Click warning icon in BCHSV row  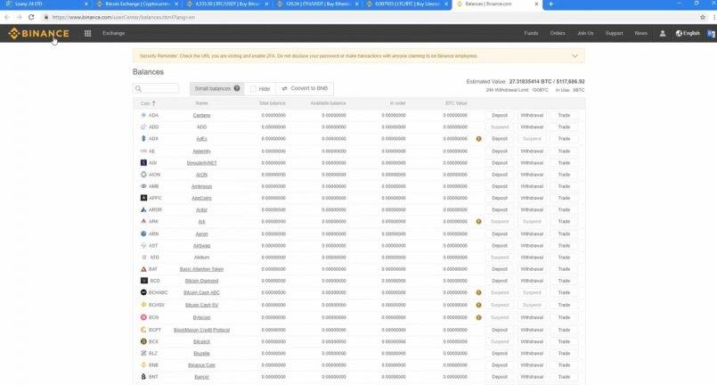click(x=479, y=305)
